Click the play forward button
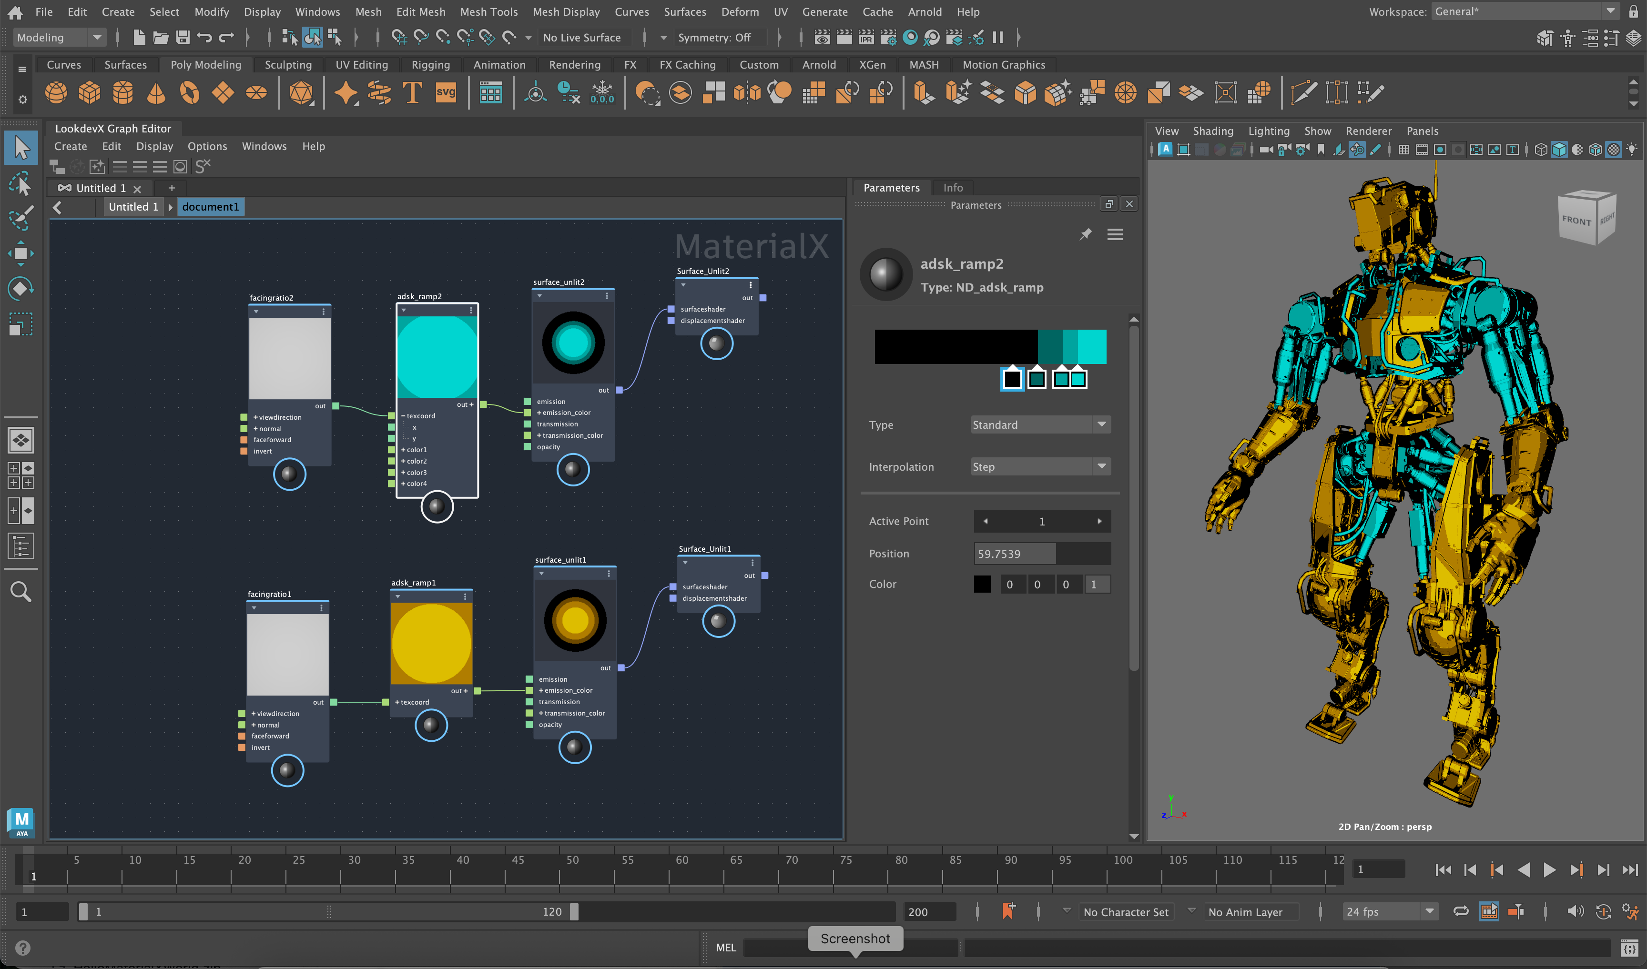Image resolution: width=1647 pixels, height=969 pixels. coord(1550,870)
